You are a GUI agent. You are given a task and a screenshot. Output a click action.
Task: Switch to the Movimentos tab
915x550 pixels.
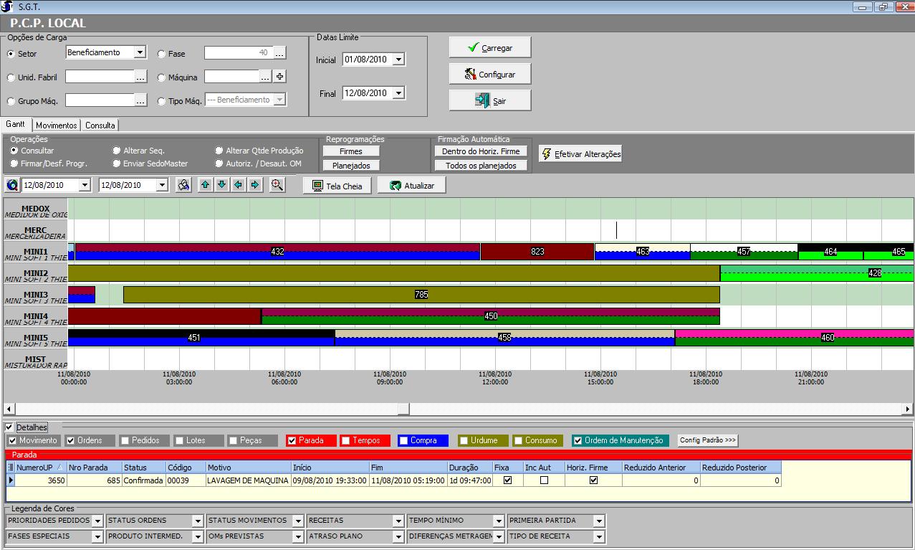pos(57,125)
